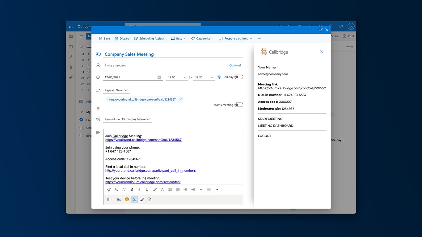Click the time zone globe icon
The height and width of the screenshot is (237, 422).
219,77
